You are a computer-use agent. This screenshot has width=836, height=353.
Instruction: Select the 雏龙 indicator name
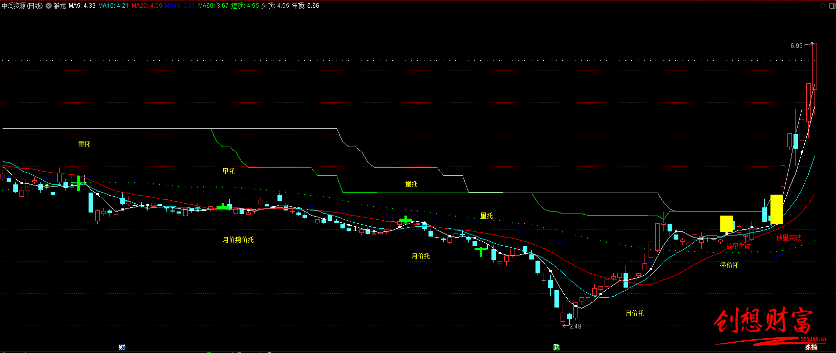59,6
